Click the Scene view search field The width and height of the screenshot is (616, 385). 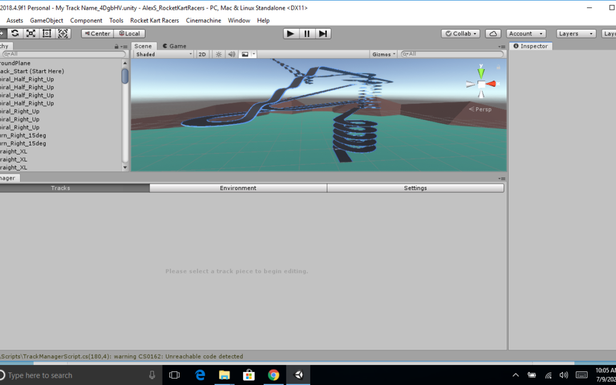tap(452, 54)
